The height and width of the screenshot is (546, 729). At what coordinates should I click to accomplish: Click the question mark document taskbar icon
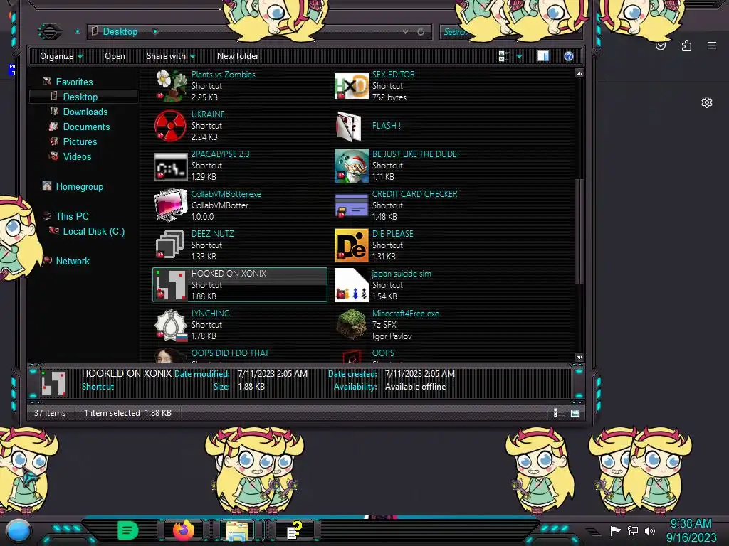click(x=294, y=530)
